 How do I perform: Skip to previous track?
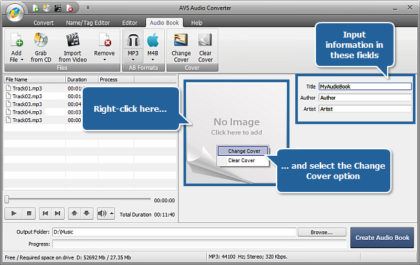(45, 213)
